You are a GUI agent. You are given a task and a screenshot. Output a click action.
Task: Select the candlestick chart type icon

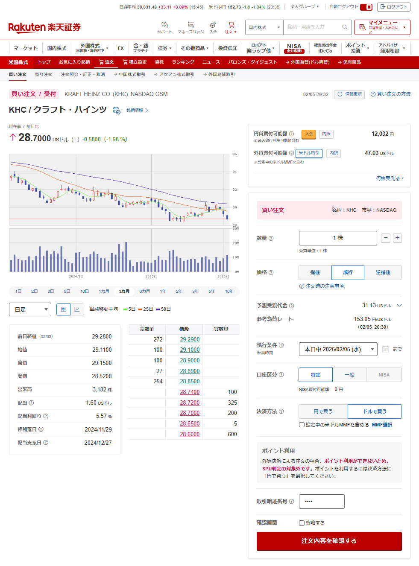63,309
